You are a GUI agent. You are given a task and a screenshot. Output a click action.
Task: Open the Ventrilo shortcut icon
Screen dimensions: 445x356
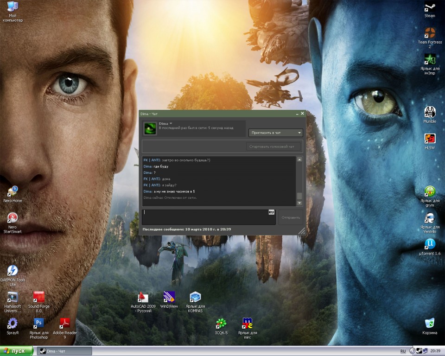coord(430,223)
